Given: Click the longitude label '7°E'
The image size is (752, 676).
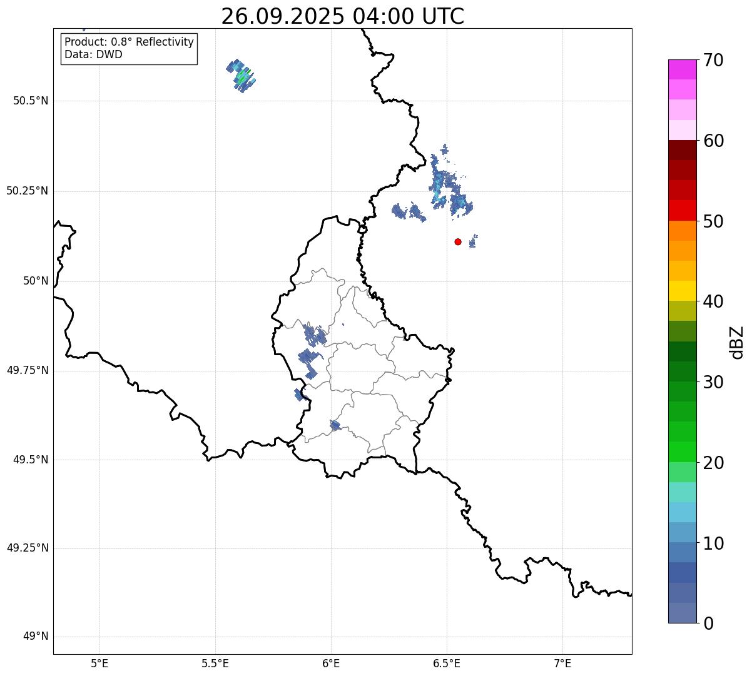Looking at the screenshot, I should (x=562, y=663).
